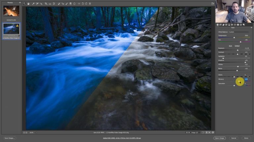This screenshot has height=142, width=254.
Task: Click the Auto tone link
Action: coord(230,46)
